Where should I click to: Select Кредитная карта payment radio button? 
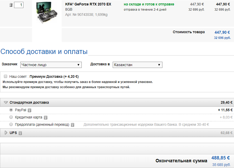point(11,117)
